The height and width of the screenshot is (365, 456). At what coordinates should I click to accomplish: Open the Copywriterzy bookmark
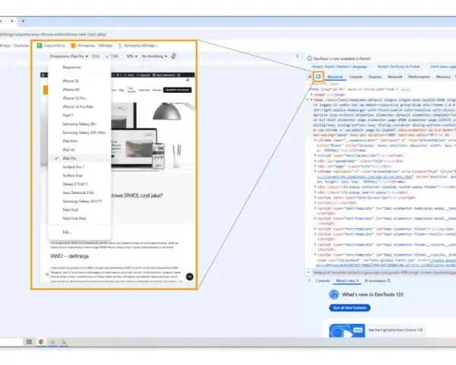pos(51,46)
